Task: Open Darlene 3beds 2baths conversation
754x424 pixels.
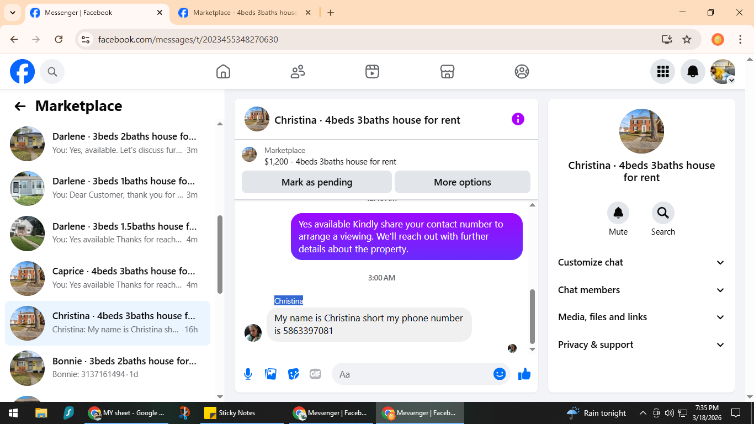Action: [x=108, y=143]
